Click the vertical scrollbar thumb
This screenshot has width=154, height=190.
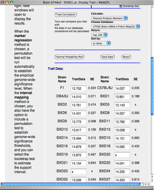point(152,86)
